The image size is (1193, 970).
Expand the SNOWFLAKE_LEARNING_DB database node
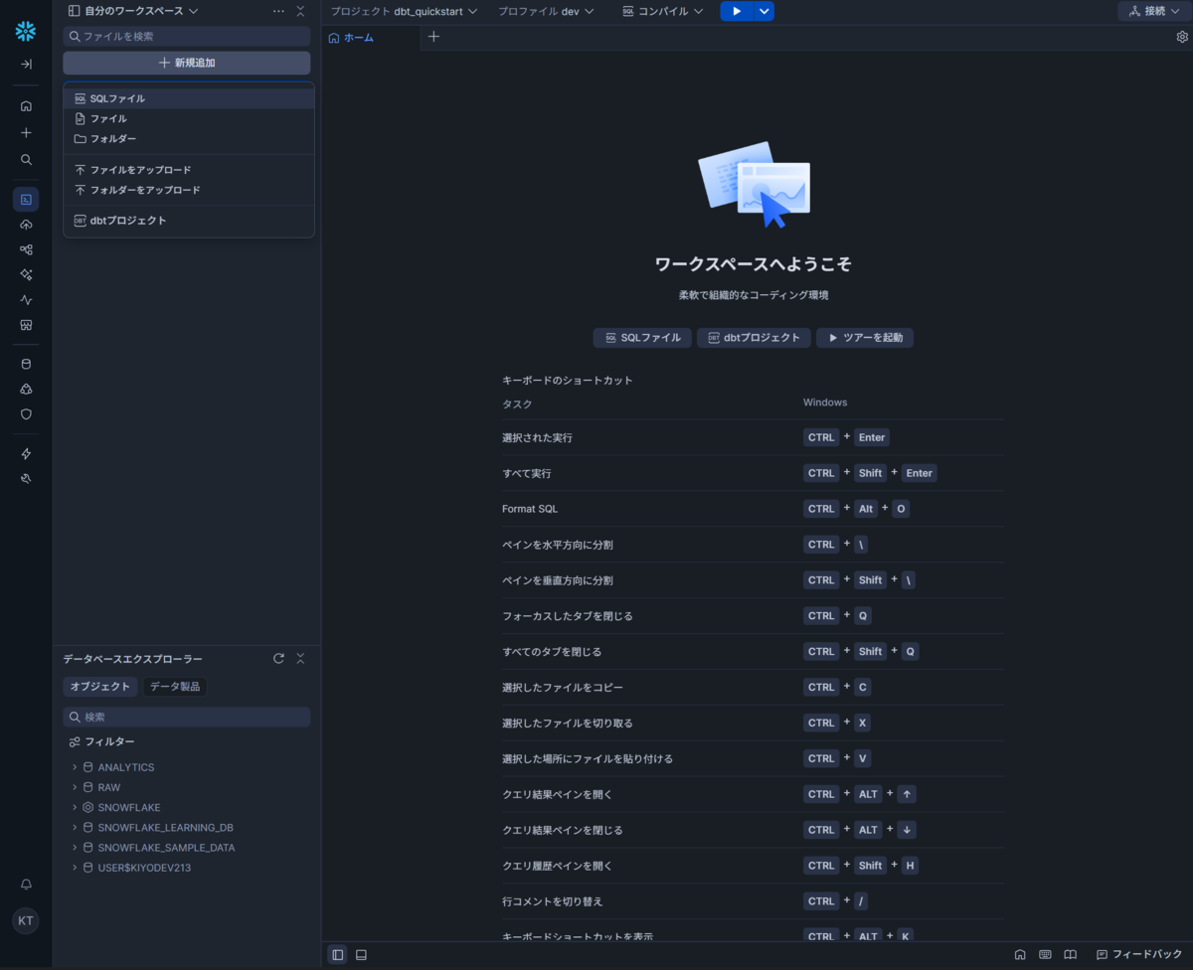tap(75, 827)
